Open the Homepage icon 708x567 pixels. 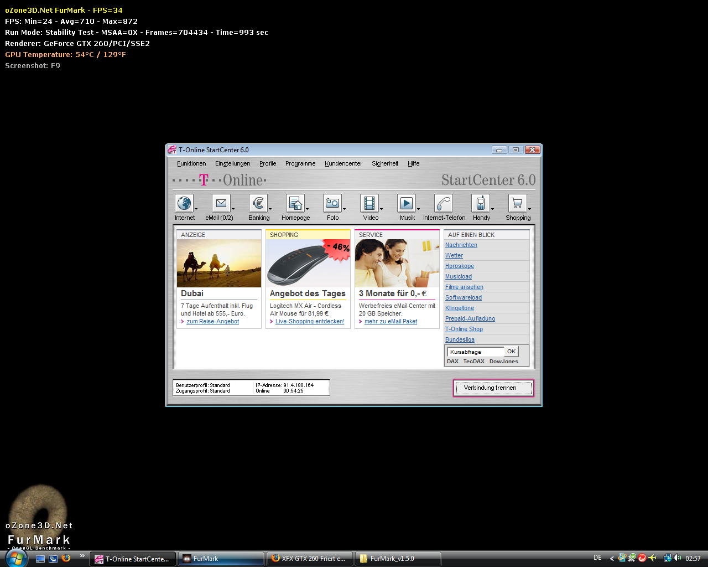(295, 203)
